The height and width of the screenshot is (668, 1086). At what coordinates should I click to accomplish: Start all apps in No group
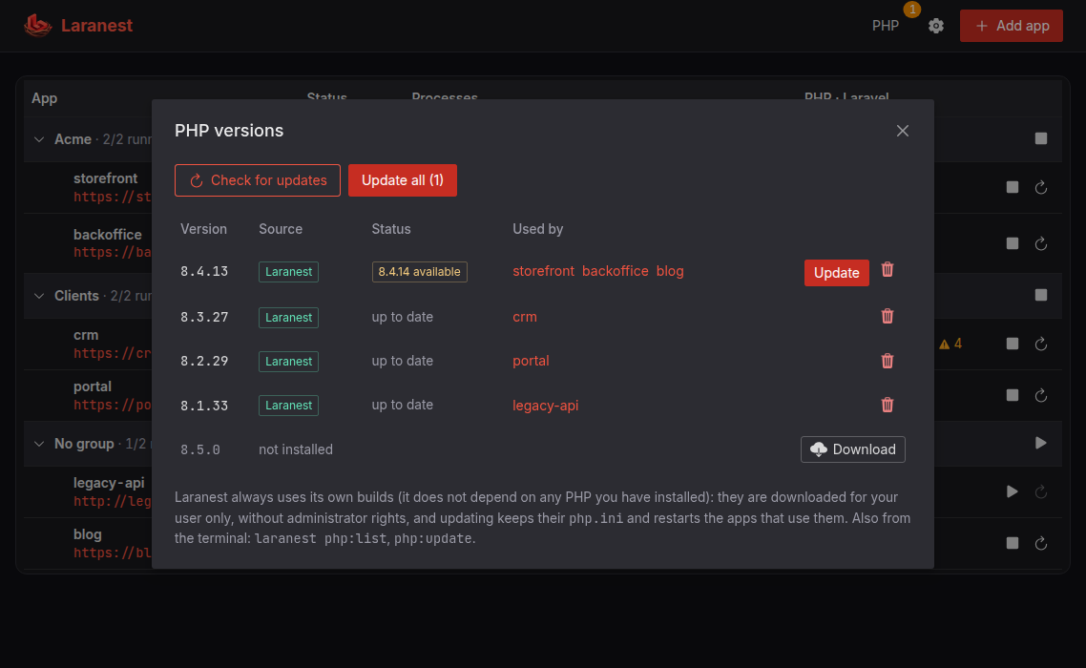(1040, 443)
